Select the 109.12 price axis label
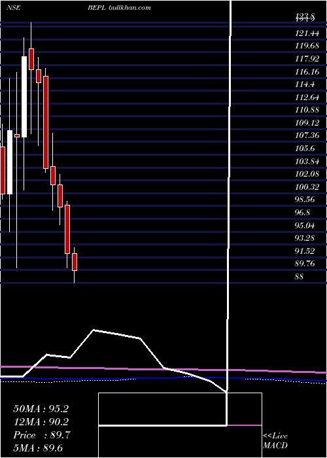The image size is (327, 458). click(x=307, y=123)
